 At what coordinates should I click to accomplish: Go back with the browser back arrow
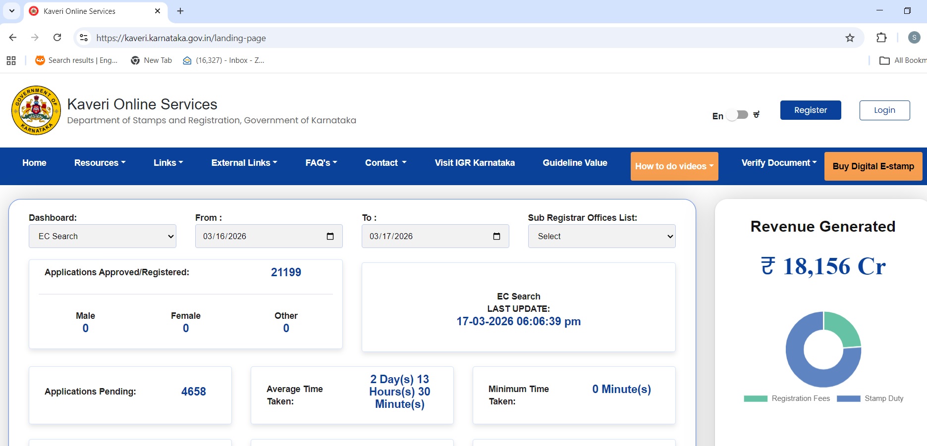13,38
